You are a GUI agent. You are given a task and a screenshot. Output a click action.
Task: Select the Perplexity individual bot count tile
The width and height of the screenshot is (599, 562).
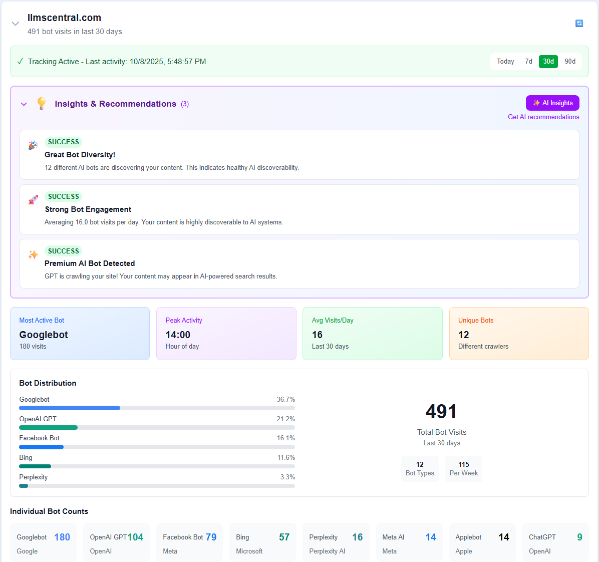(x=336, y=543)
